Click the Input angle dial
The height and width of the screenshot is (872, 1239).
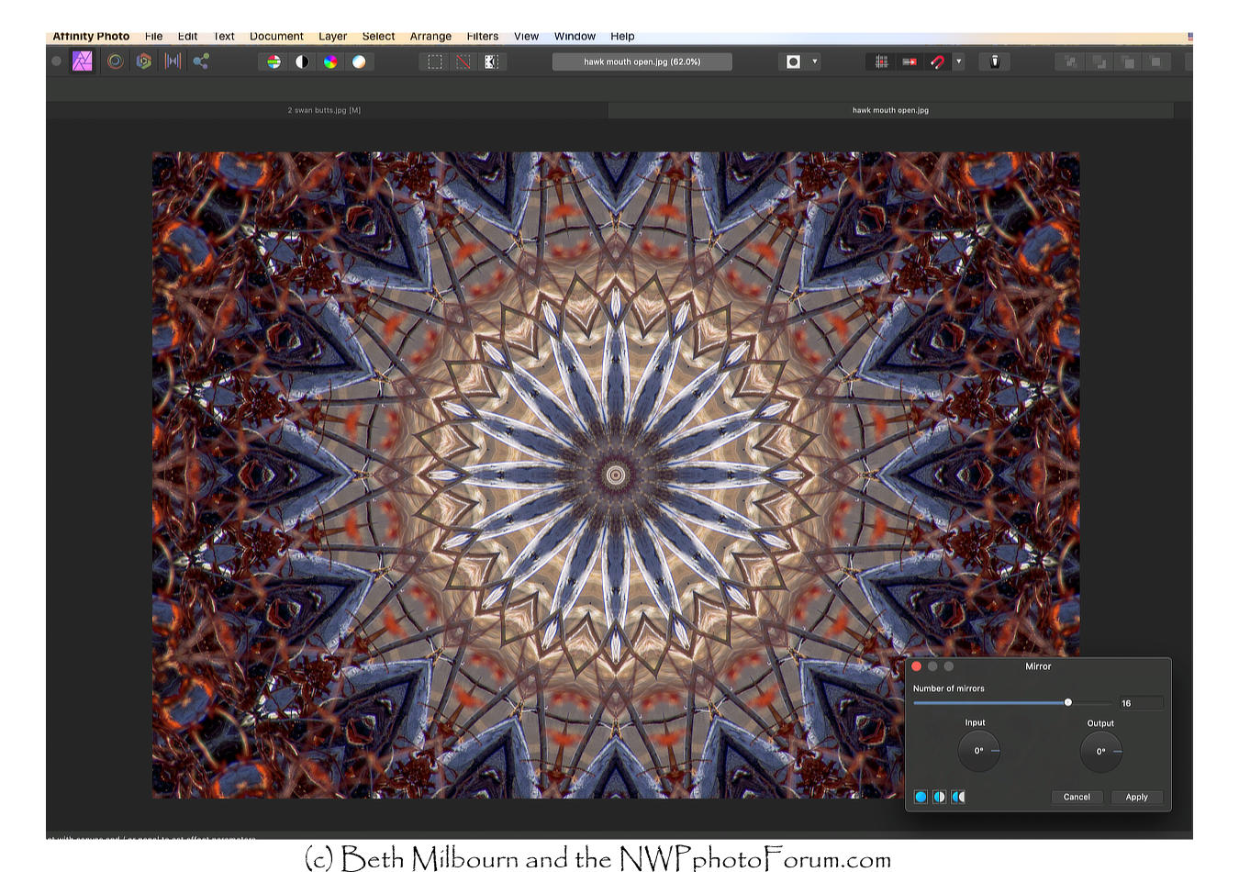click(x=979, y=751)
